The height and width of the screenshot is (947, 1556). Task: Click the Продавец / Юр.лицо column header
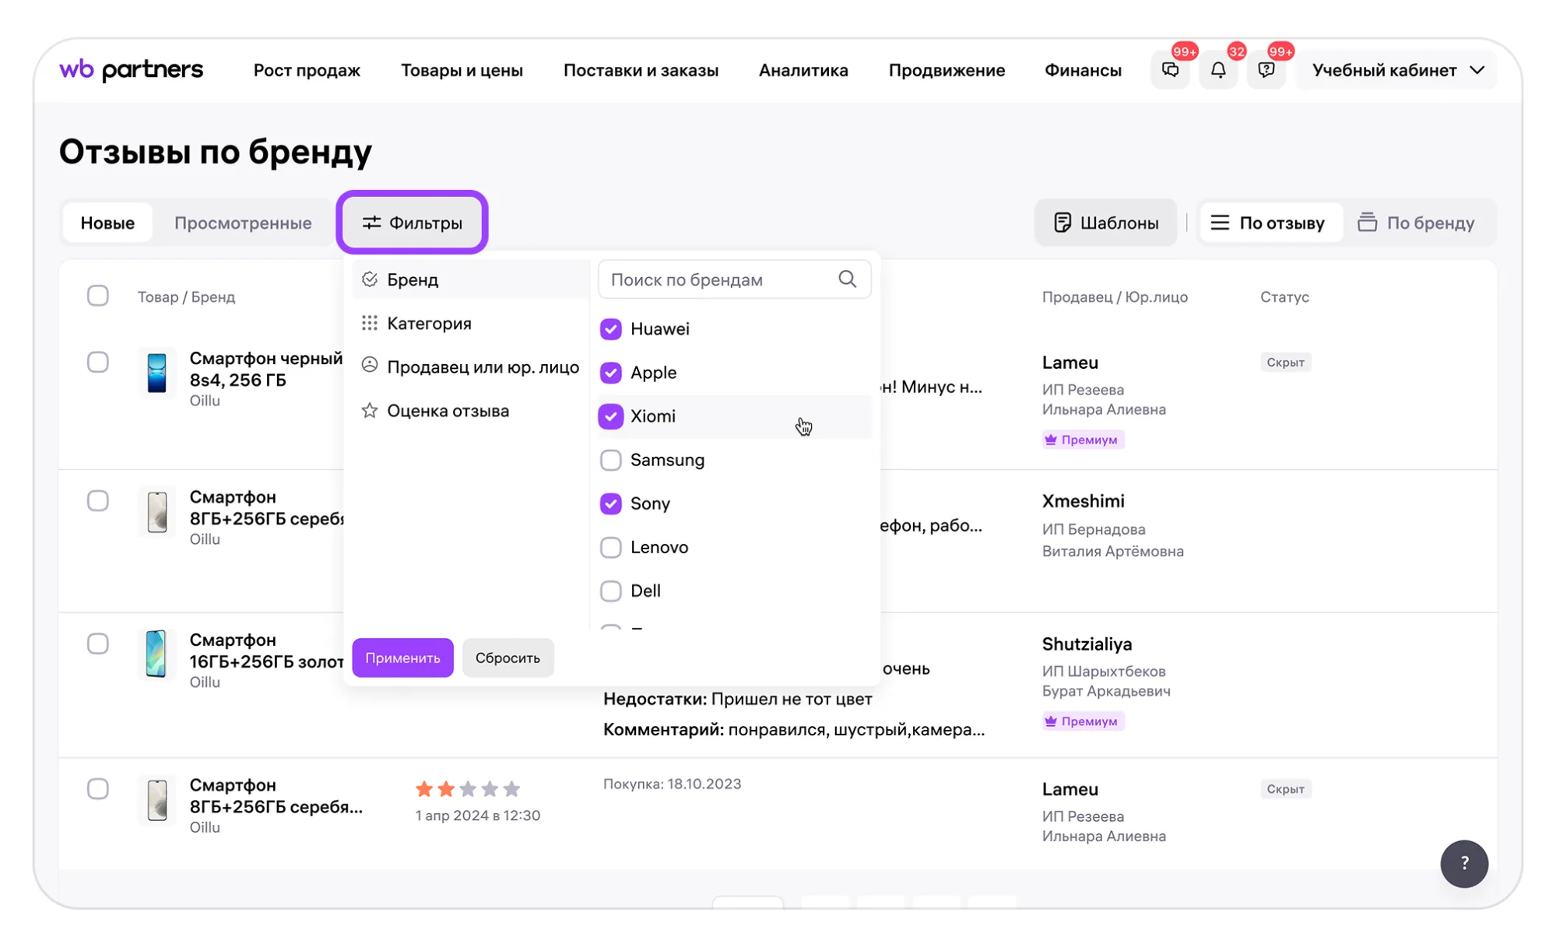pos(1115,296)
